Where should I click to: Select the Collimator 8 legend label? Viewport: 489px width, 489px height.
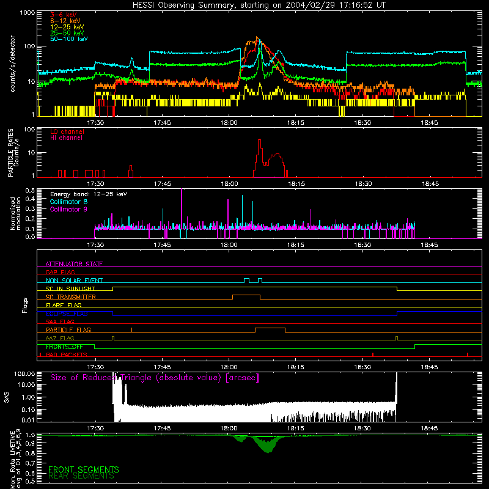click(68, 202)
